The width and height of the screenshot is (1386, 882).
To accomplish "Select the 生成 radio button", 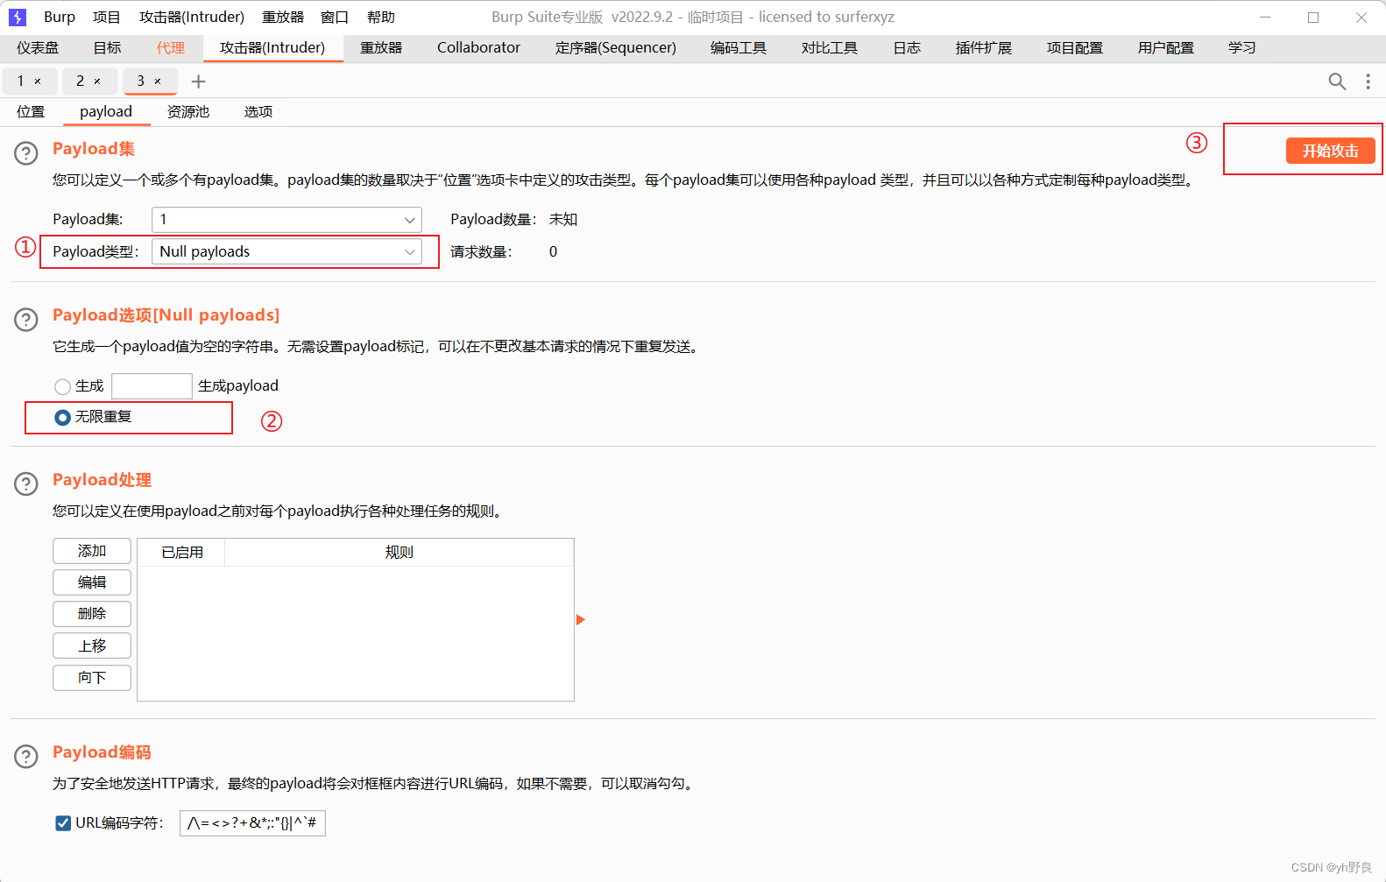I will pos(62,386).
